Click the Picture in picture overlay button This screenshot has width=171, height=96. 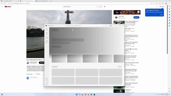click(69, 12)
